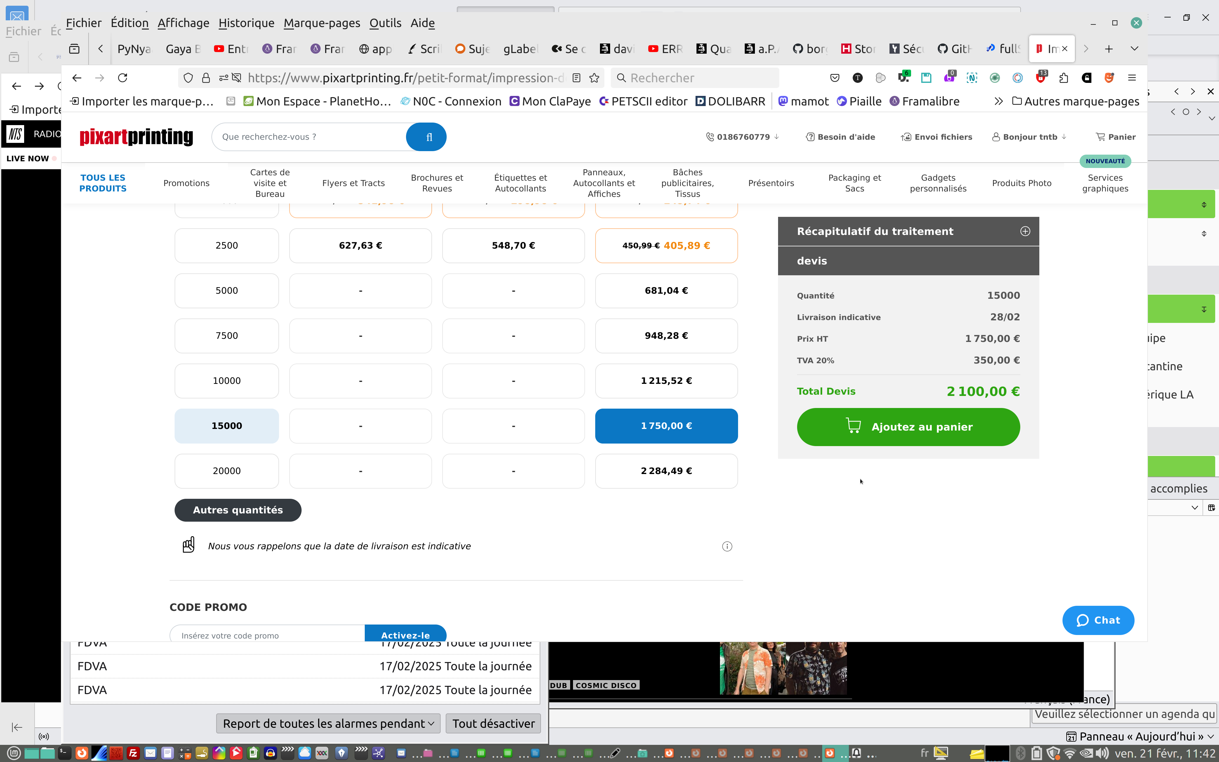Open the Chat support bubble
The width and height of the screenshot is (1219, 762).
(1098, 620)
